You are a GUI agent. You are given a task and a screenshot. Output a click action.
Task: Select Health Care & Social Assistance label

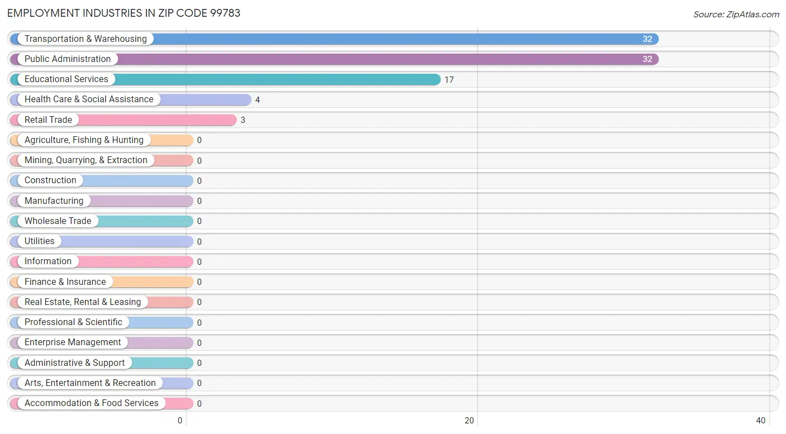[x=89, y=99]
